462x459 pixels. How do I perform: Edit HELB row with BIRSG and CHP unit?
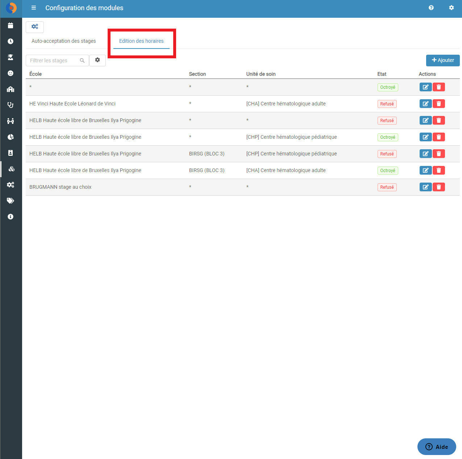pos(425,154)
